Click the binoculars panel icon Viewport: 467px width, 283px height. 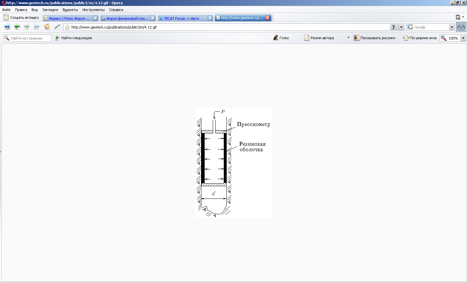pos(461,27)
